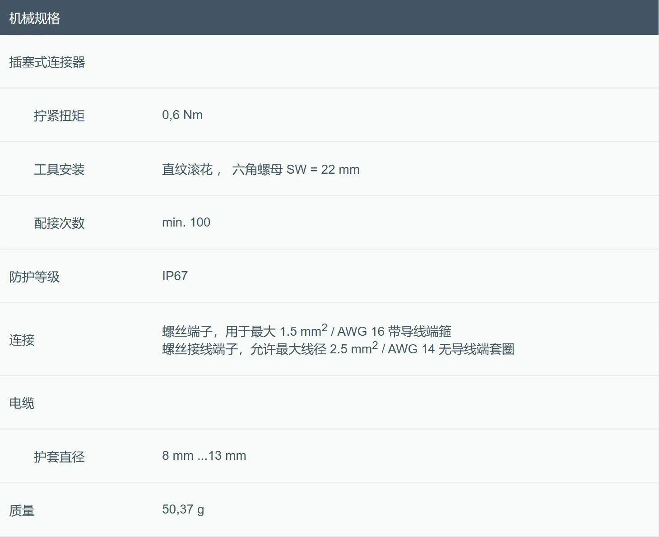Click the 拧紧扭矩 label
659x537 pixels.
59,116
